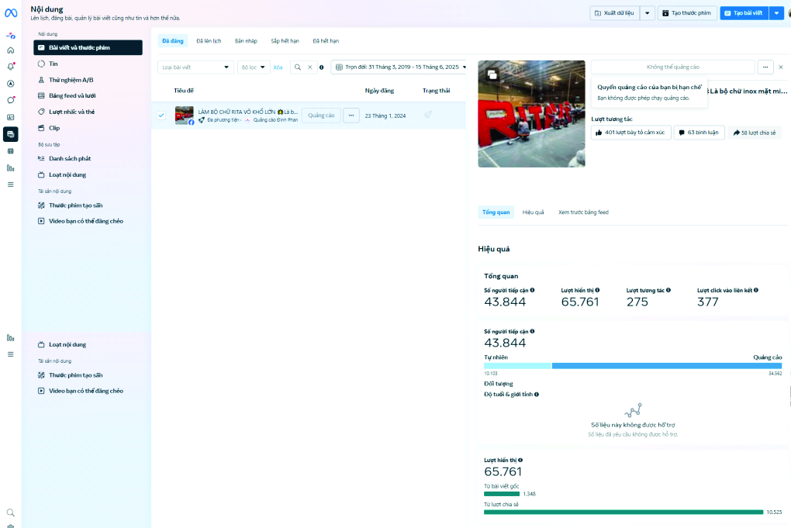Click the Quảng cáo button in post row
This screenshot has height=528, width=791.
[x=321, y=116]
